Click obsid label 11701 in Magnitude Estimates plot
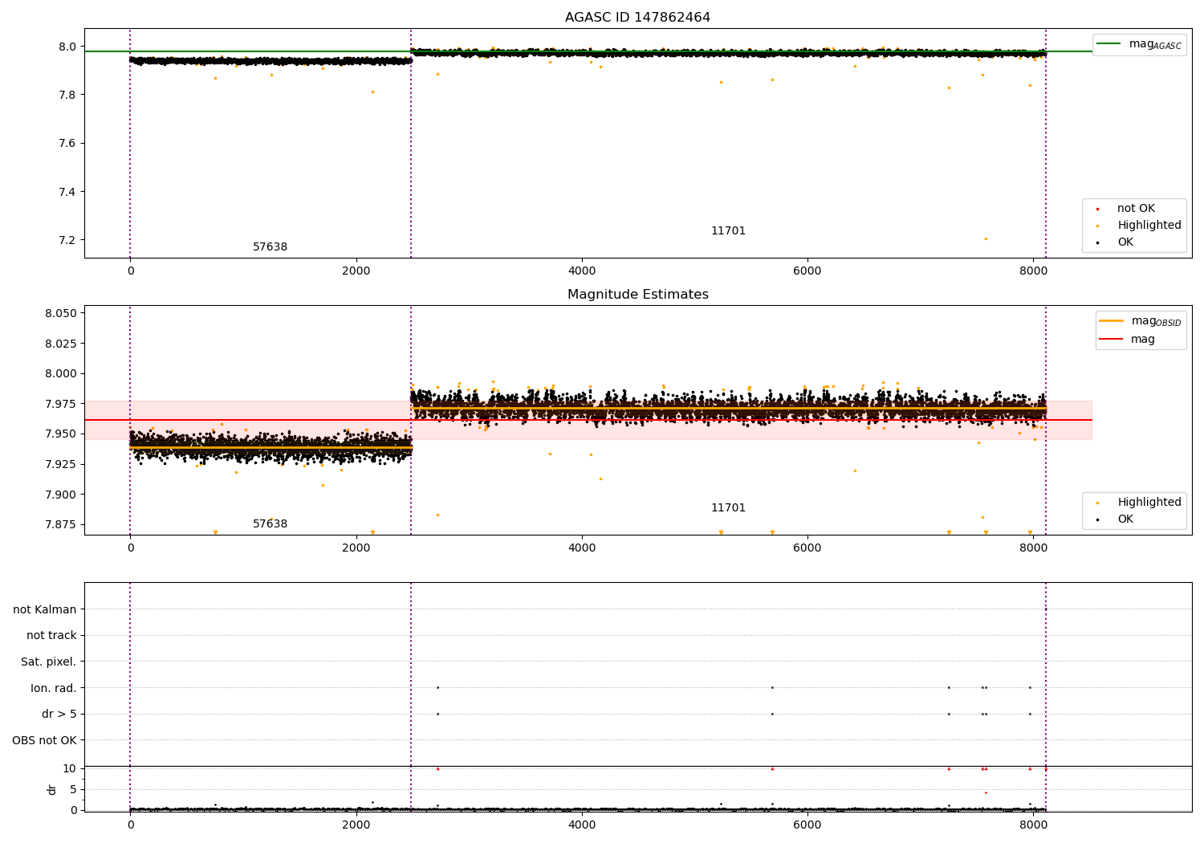Screen dimensions: 1204x843 click(x=728, y=508)
